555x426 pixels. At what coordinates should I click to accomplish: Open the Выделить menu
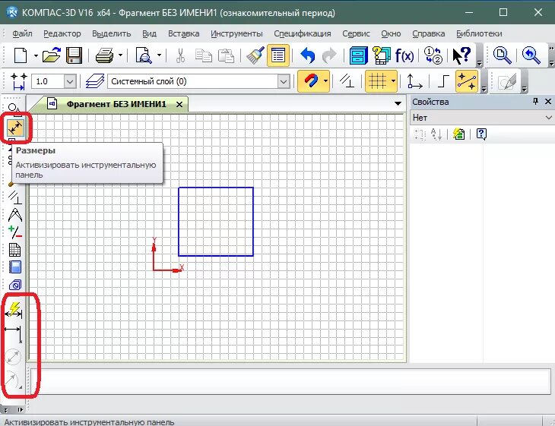pos(112,33)
